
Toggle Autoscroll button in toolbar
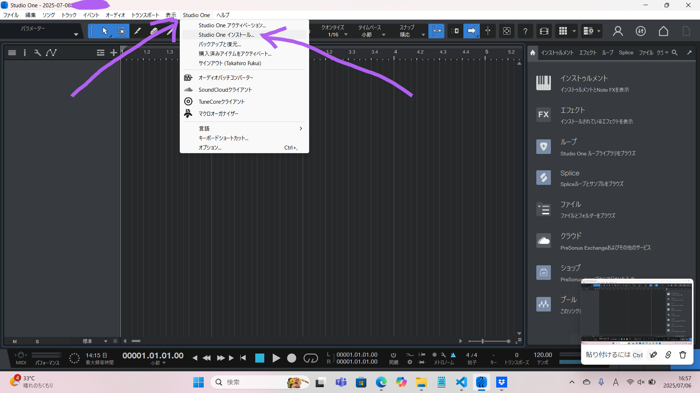click(471, 31)
